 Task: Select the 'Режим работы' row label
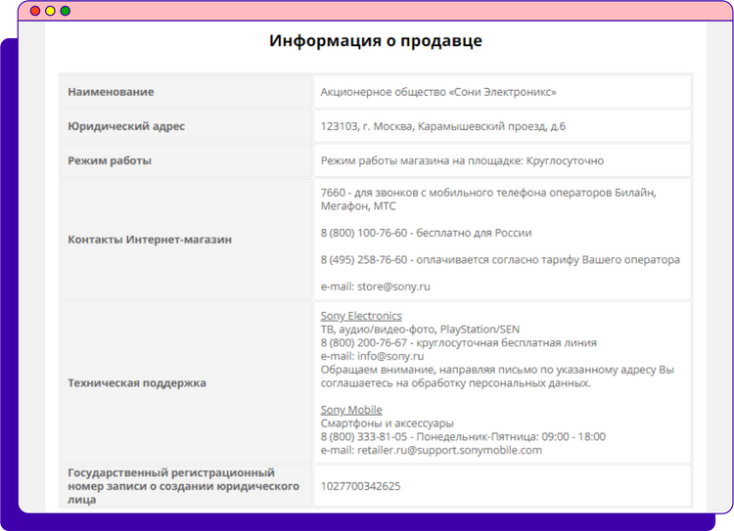[110, 161]
